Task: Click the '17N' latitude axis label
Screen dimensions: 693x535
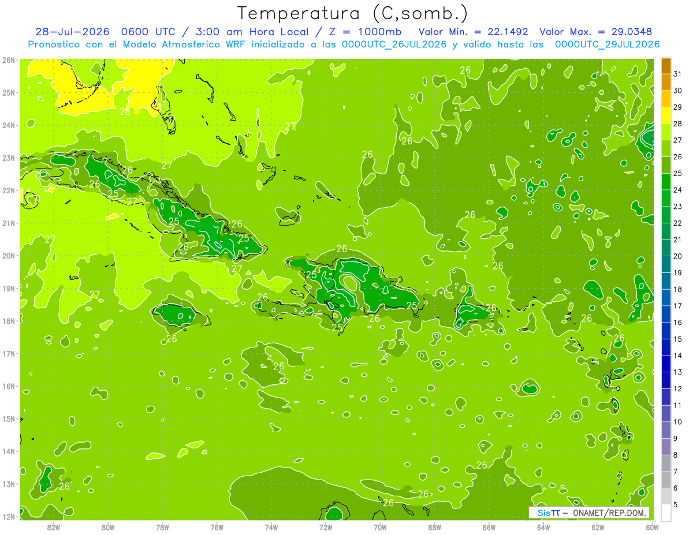Action: coord(8,353)
